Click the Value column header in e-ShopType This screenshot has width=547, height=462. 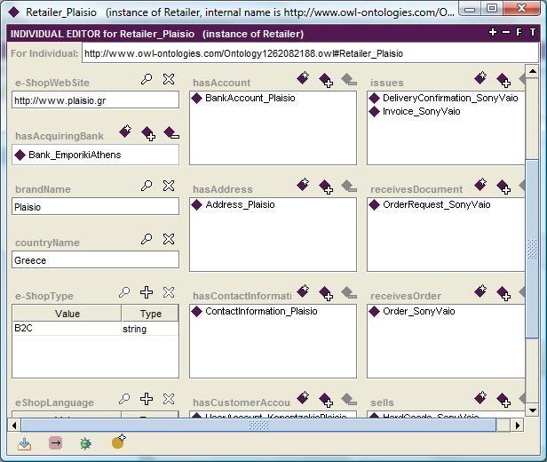tap(67, 314)
